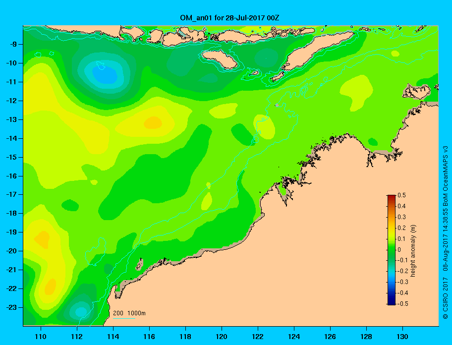Click the -21 latitude axis label

point(11,270)
